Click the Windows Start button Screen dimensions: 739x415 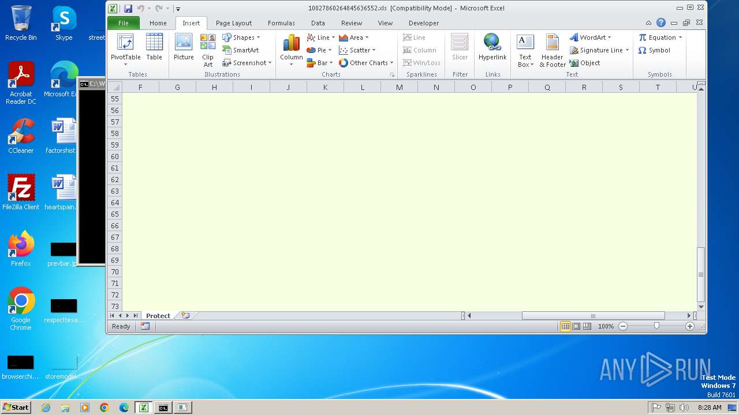pyautogui.click(x=16, y=407)
